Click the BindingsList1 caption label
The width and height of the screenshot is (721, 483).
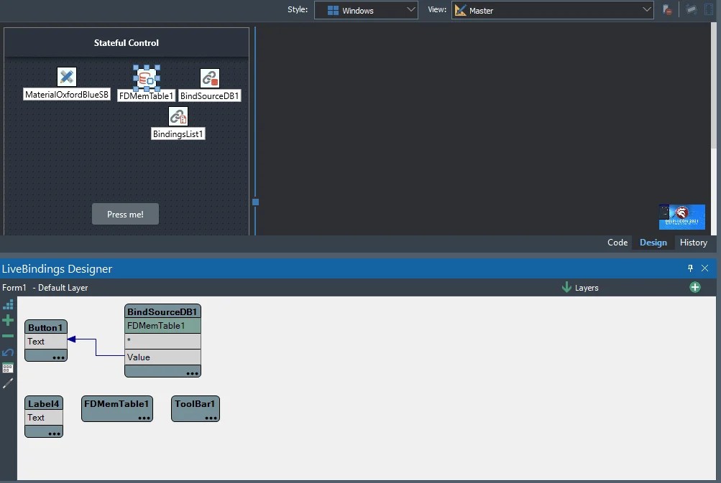point(178,134)
